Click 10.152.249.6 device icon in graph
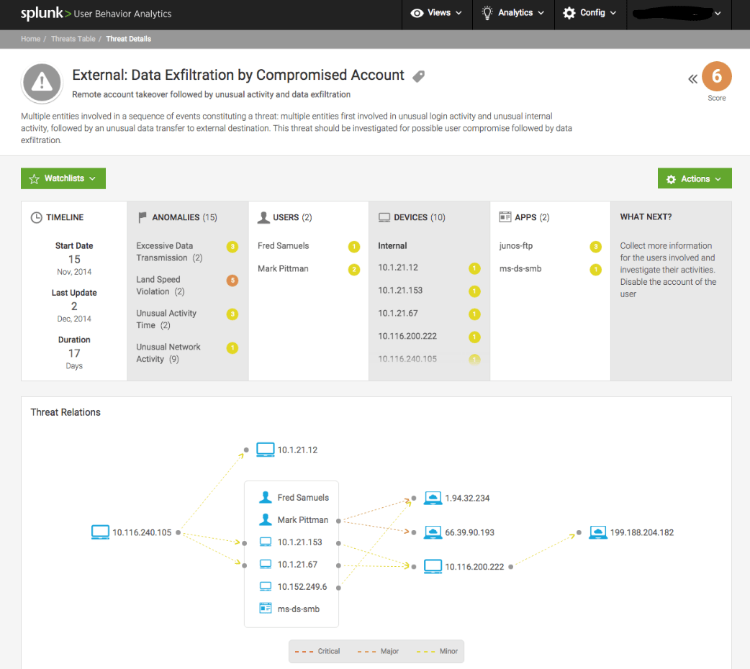The image size is (750, 669). pyautogui.click(x=266, y=586)
